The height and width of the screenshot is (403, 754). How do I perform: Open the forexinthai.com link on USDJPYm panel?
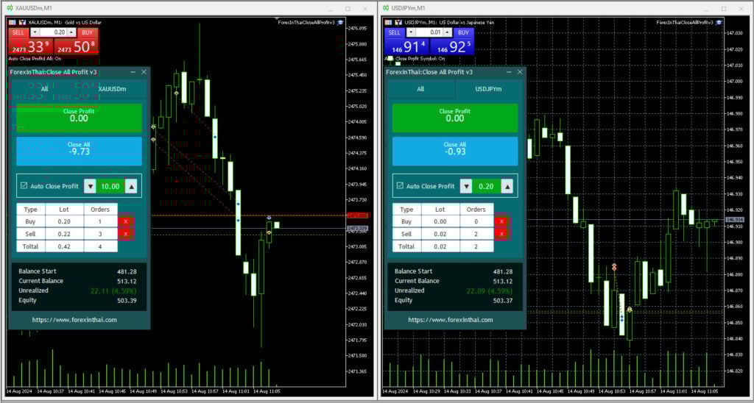(454, 320)
